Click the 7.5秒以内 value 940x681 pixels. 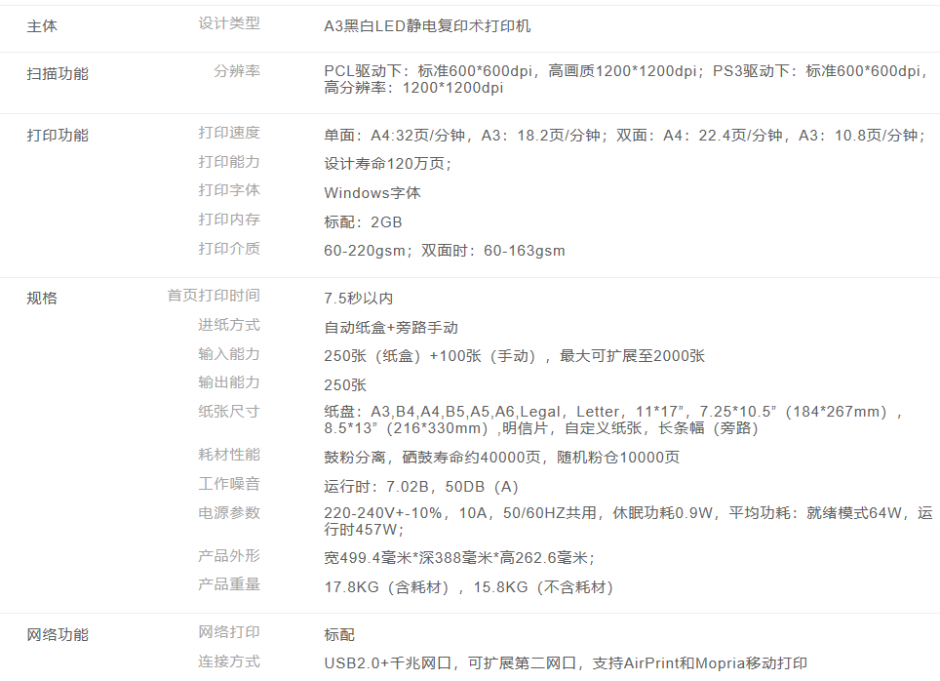pos(358,299)
